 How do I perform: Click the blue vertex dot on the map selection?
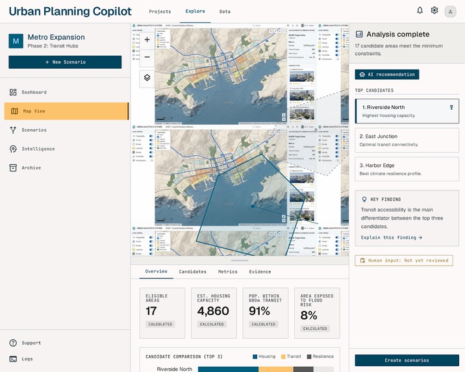tap(253, 206)
